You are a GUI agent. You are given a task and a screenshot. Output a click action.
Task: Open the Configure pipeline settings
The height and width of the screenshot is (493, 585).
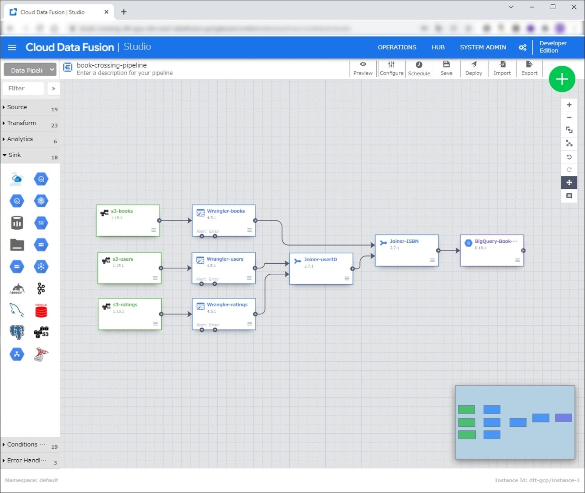coord(392,69)
